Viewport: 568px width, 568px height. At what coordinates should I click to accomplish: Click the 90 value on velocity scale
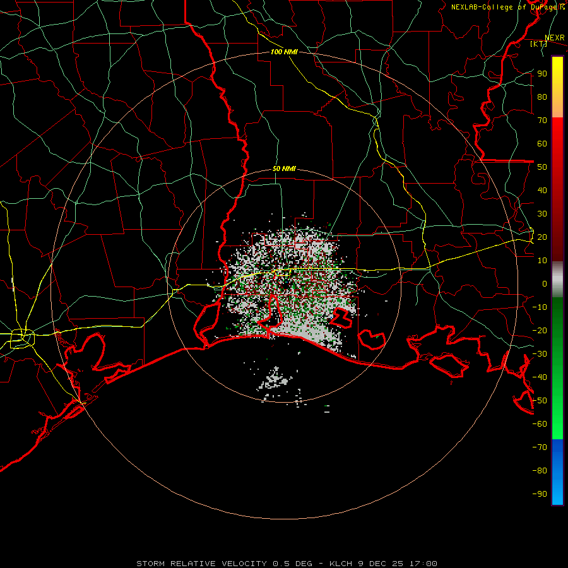542,74
